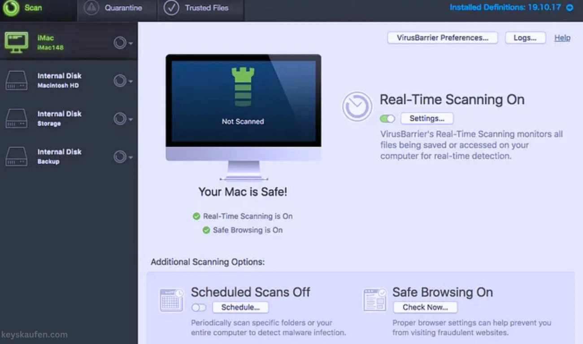Click the update arrow beside Installed Definitions

pos(570,8)
